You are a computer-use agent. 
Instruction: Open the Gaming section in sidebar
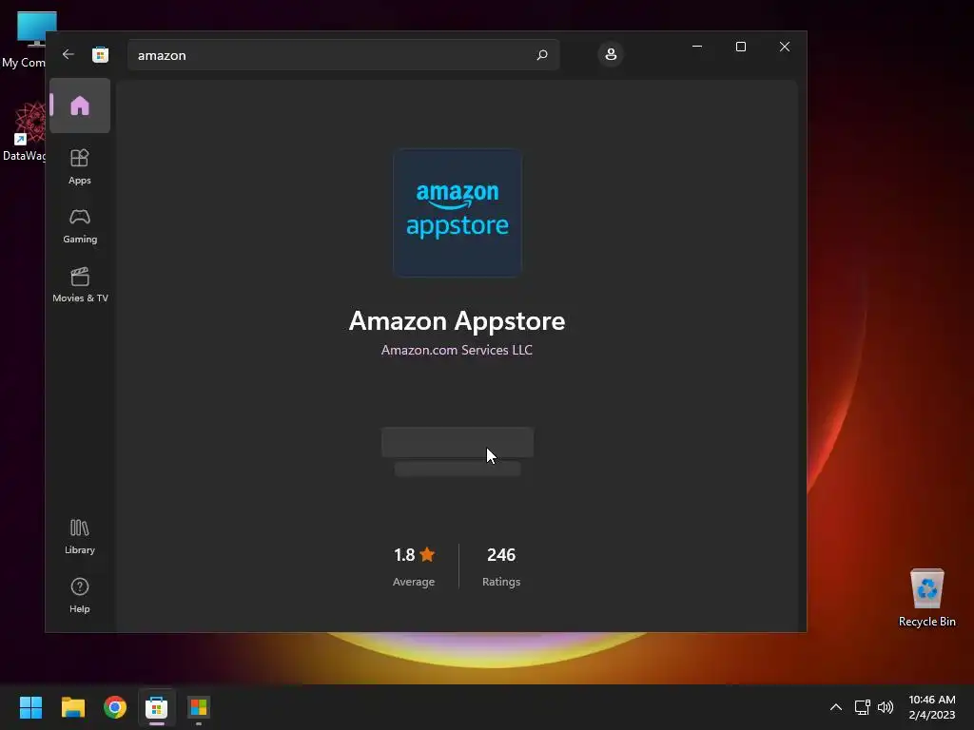[80, 226]
